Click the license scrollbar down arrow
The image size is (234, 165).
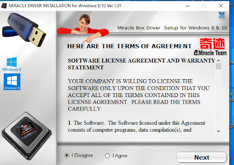218,131
